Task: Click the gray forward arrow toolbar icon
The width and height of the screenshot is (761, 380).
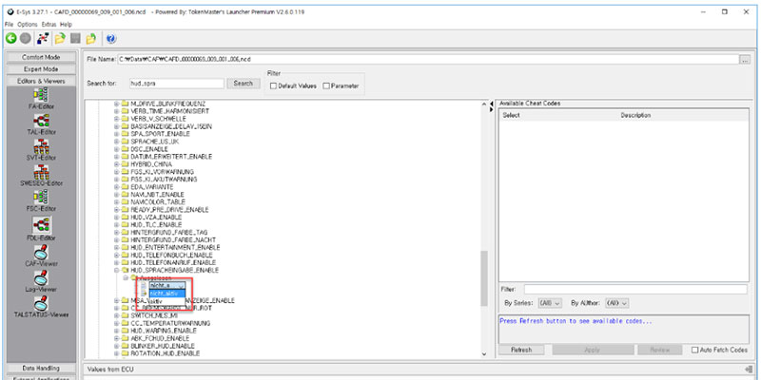Action: coord(26,38)
